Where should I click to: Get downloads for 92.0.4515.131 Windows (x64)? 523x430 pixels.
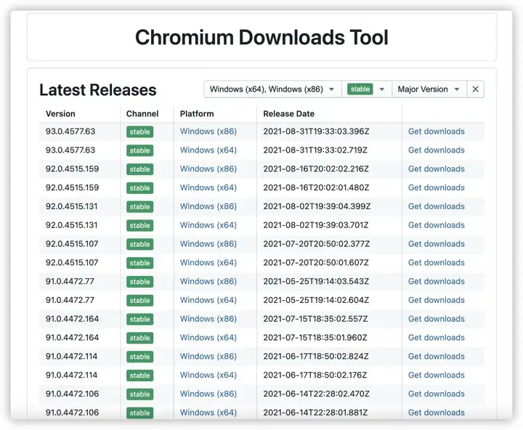click(x=437, y=225)
